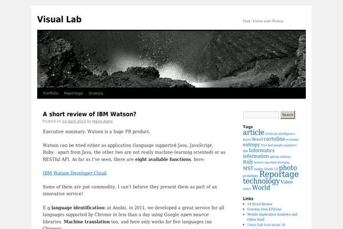The width and height of the screenshot is (343, 229).
Task: Click the post date 10 April 2015
Action: pos(74,121)
